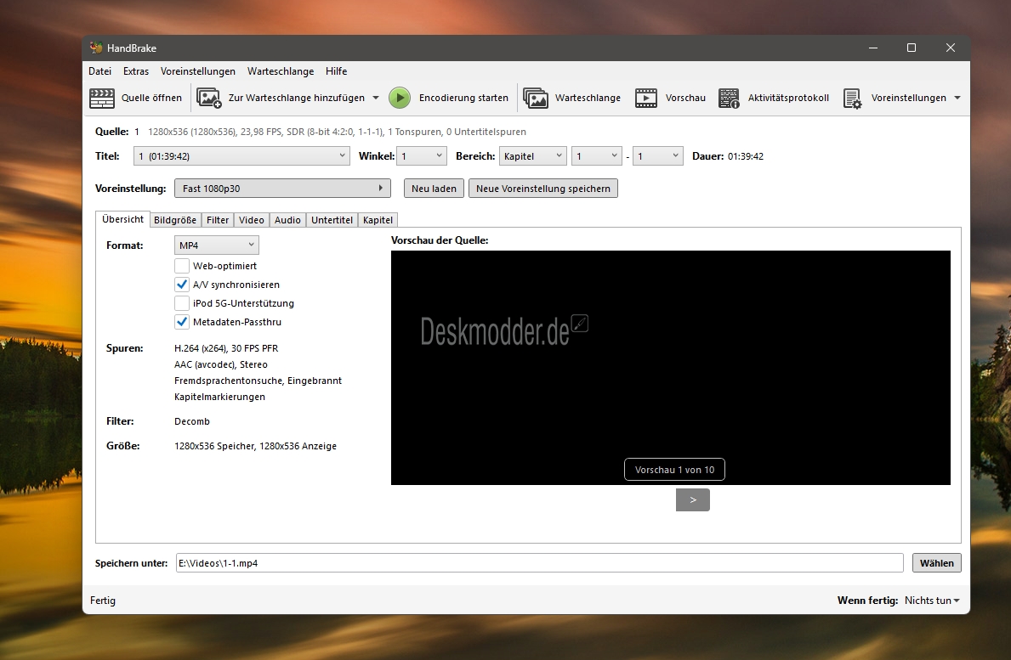Click the Speichern unter path field
This screenshot has width=1011, height=660.
[x=539, y=563]
